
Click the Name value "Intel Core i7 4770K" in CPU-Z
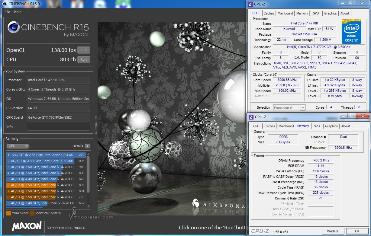(305, 23)
